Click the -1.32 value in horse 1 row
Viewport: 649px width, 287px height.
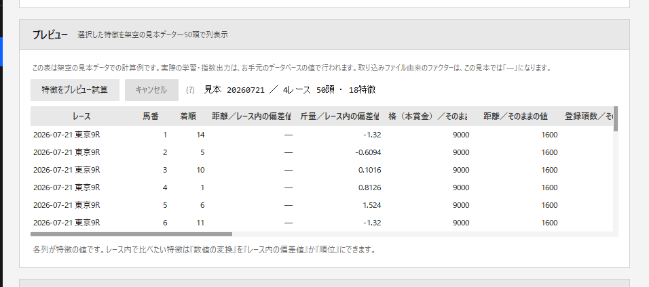tap(373, 135)
